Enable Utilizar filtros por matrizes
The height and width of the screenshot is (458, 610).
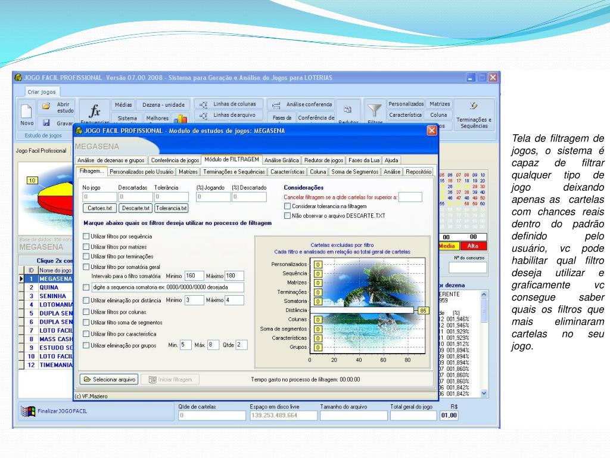point(86,246)
